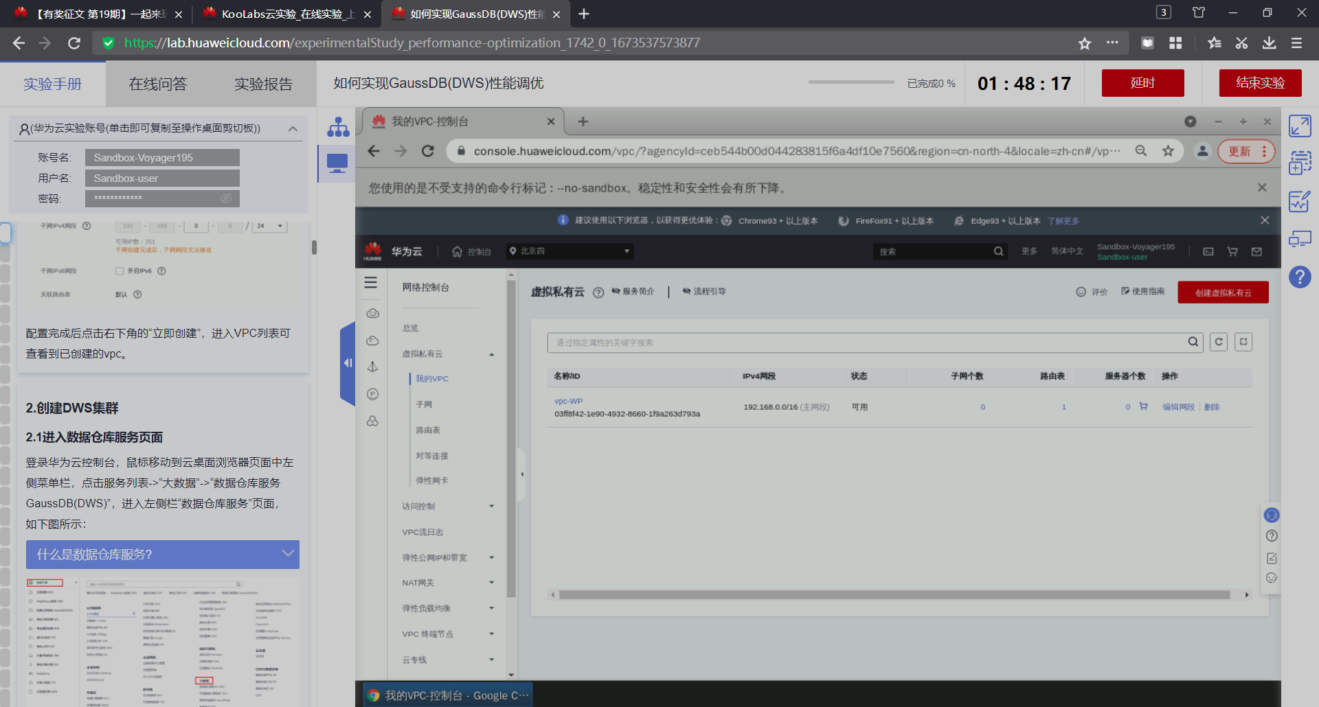Open the topology diagram icon in lab sidebar
The image size is (1319, 707).
tap(338, 127)
